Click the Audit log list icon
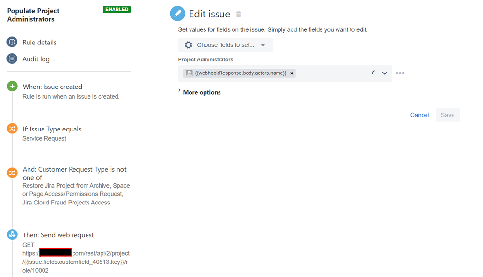Viewport: 483px width, 277px height. pos(12,58)
